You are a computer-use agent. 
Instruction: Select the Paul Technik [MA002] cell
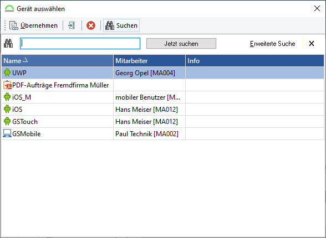pyautogui.click(x=149, y=133)
